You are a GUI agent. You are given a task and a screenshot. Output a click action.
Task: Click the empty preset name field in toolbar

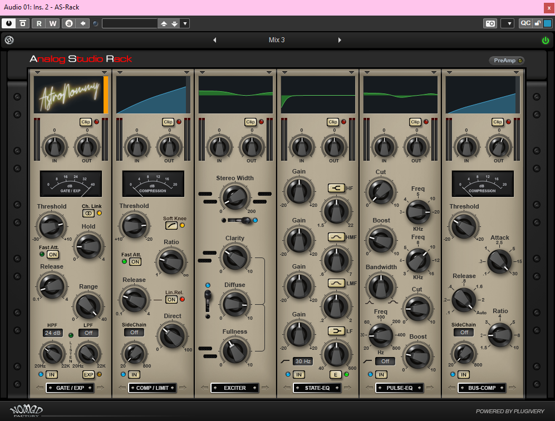[130, 23]
